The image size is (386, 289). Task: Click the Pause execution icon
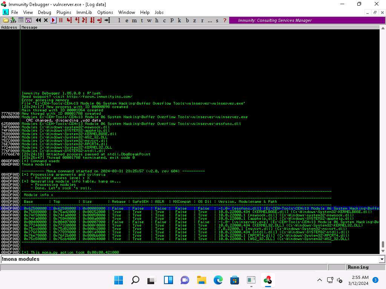pyautogui.click(x=61, y=20)
